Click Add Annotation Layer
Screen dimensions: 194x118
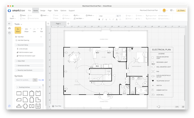25,52
